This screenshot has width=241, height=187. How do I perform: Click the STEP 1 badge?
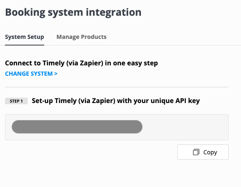[16, 101]
